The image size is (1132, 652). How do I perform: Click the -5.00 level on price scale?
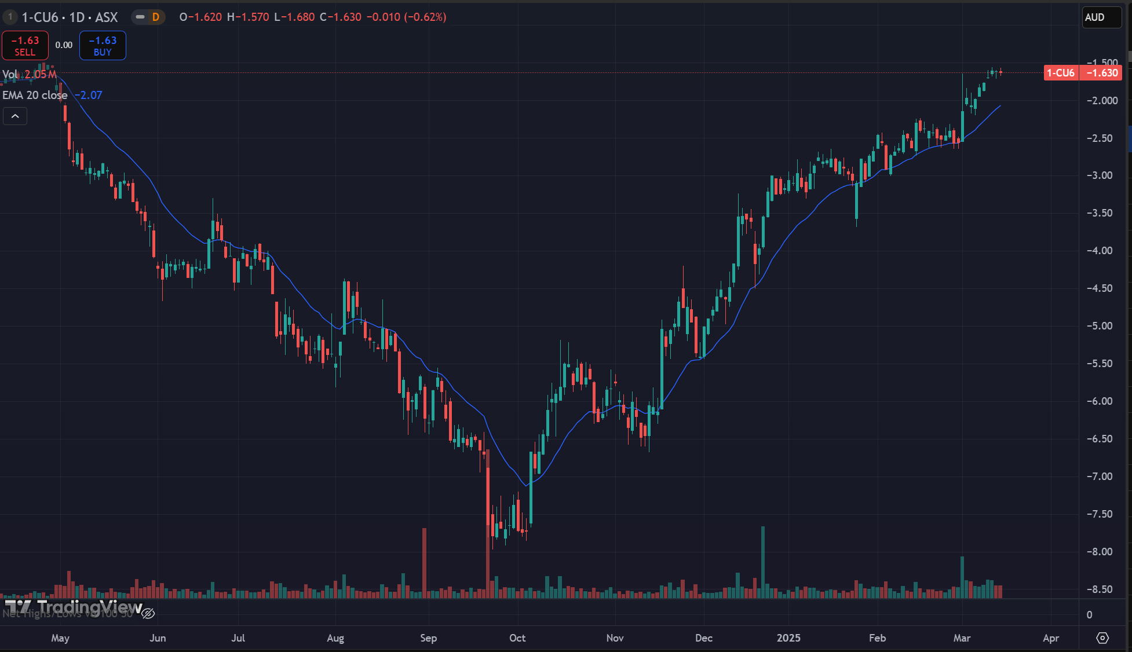(1100, 326)
